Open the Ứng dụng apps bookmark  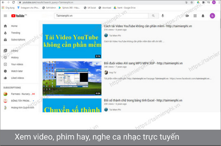coord(8,8)
